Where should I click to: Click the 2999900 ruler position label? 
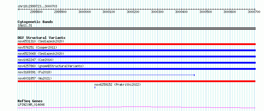[61, 12]
